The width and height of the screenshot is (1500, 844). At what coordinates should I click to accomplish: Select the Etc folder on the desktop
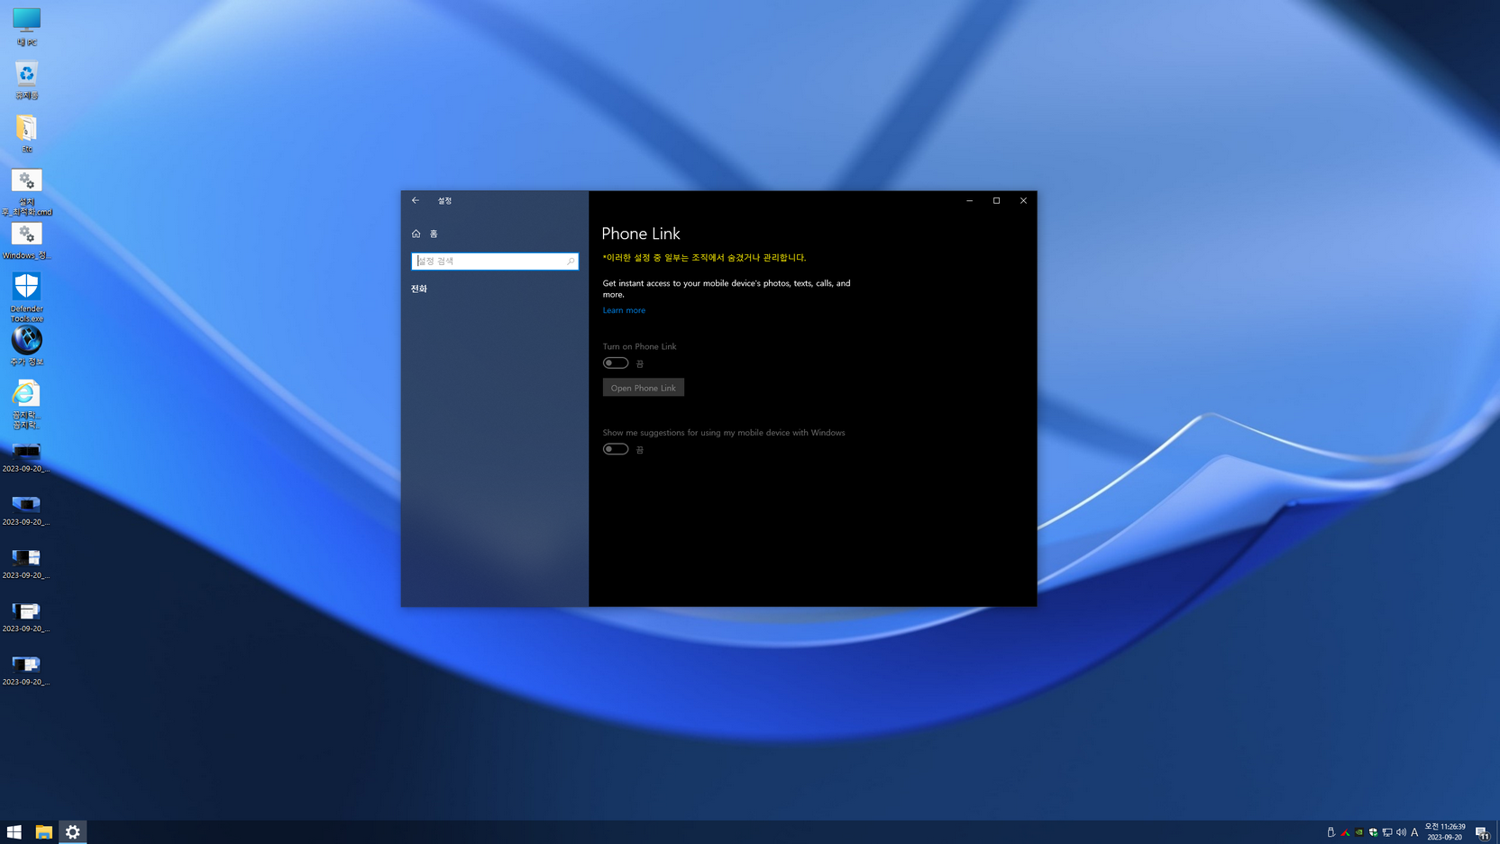tap(26, 133)
